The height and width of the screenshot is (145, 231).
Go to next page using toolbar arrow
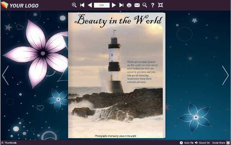tap(114, 5)
